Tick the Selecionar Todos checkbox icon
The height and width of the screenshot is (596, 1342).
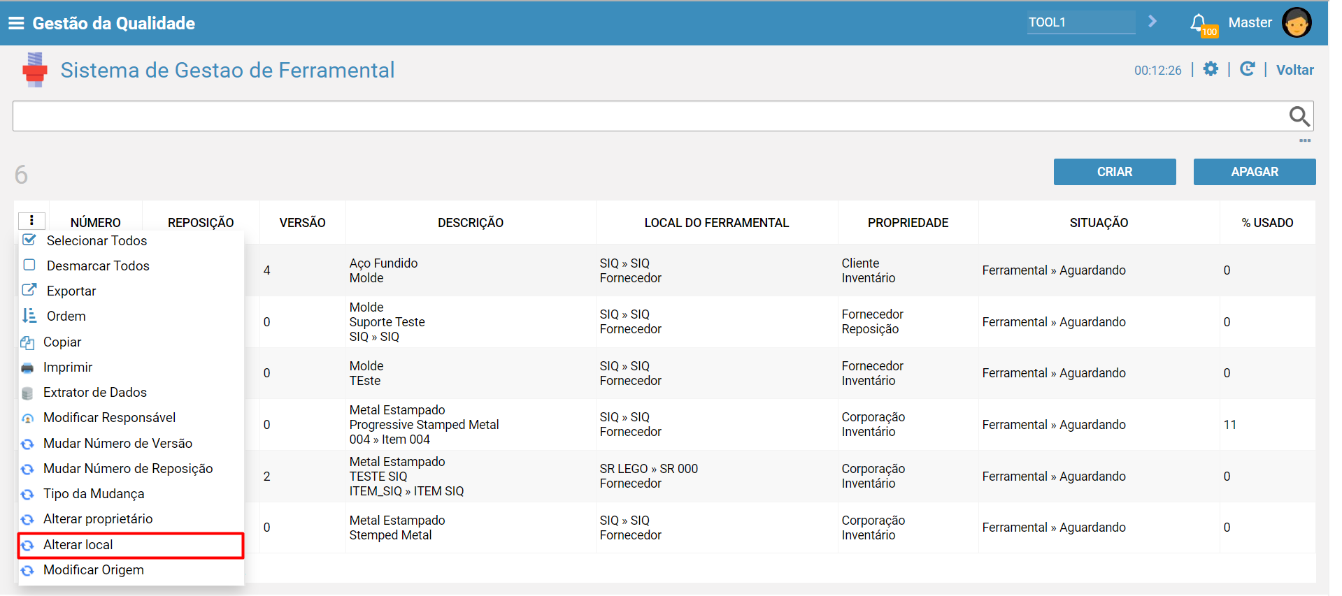29,240
